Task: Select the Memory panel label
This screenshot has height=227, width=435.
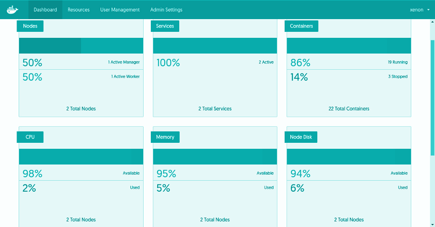Action: 165,137
